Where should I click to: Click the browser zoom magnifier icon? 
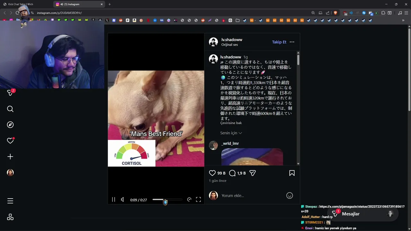tap(313, 13)
